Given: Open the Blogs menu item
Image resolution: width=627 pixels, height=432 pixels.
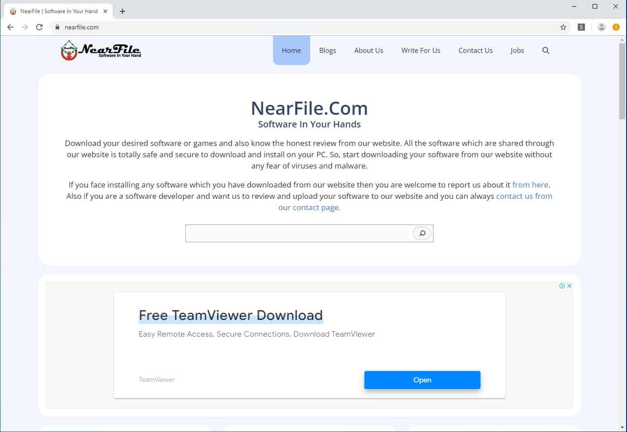Looking at the screenshot, I should point(328,50).
